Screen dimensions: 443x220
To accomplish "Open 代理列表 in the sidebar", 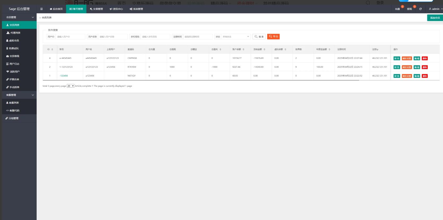I will coord(15,33).
